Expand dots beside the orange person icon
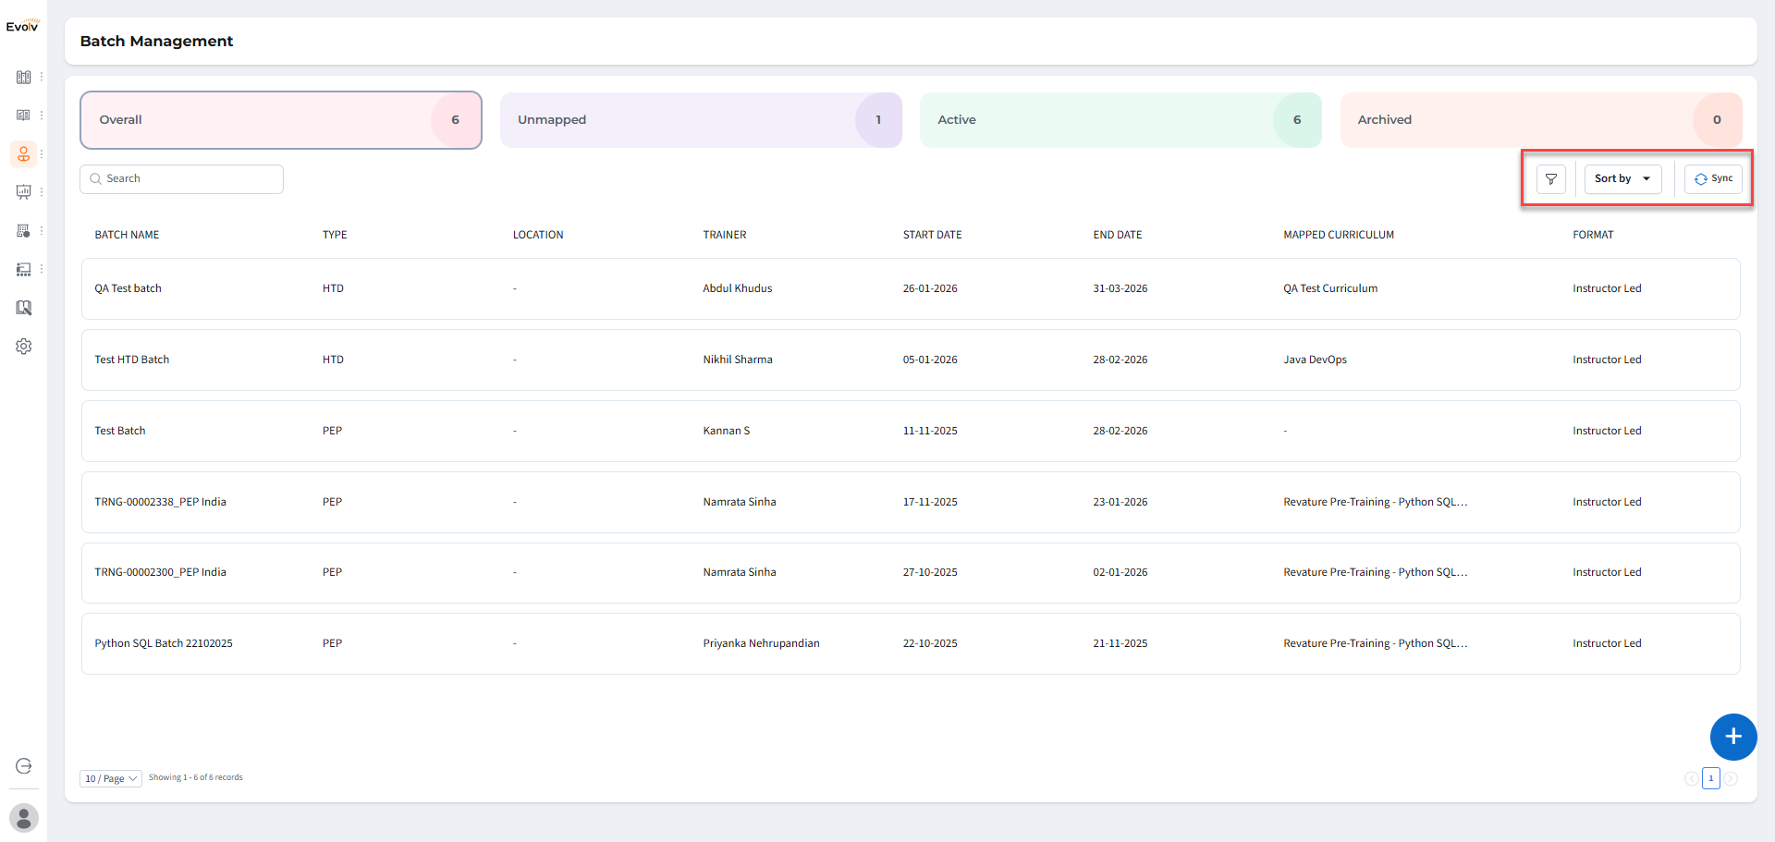 42,154
